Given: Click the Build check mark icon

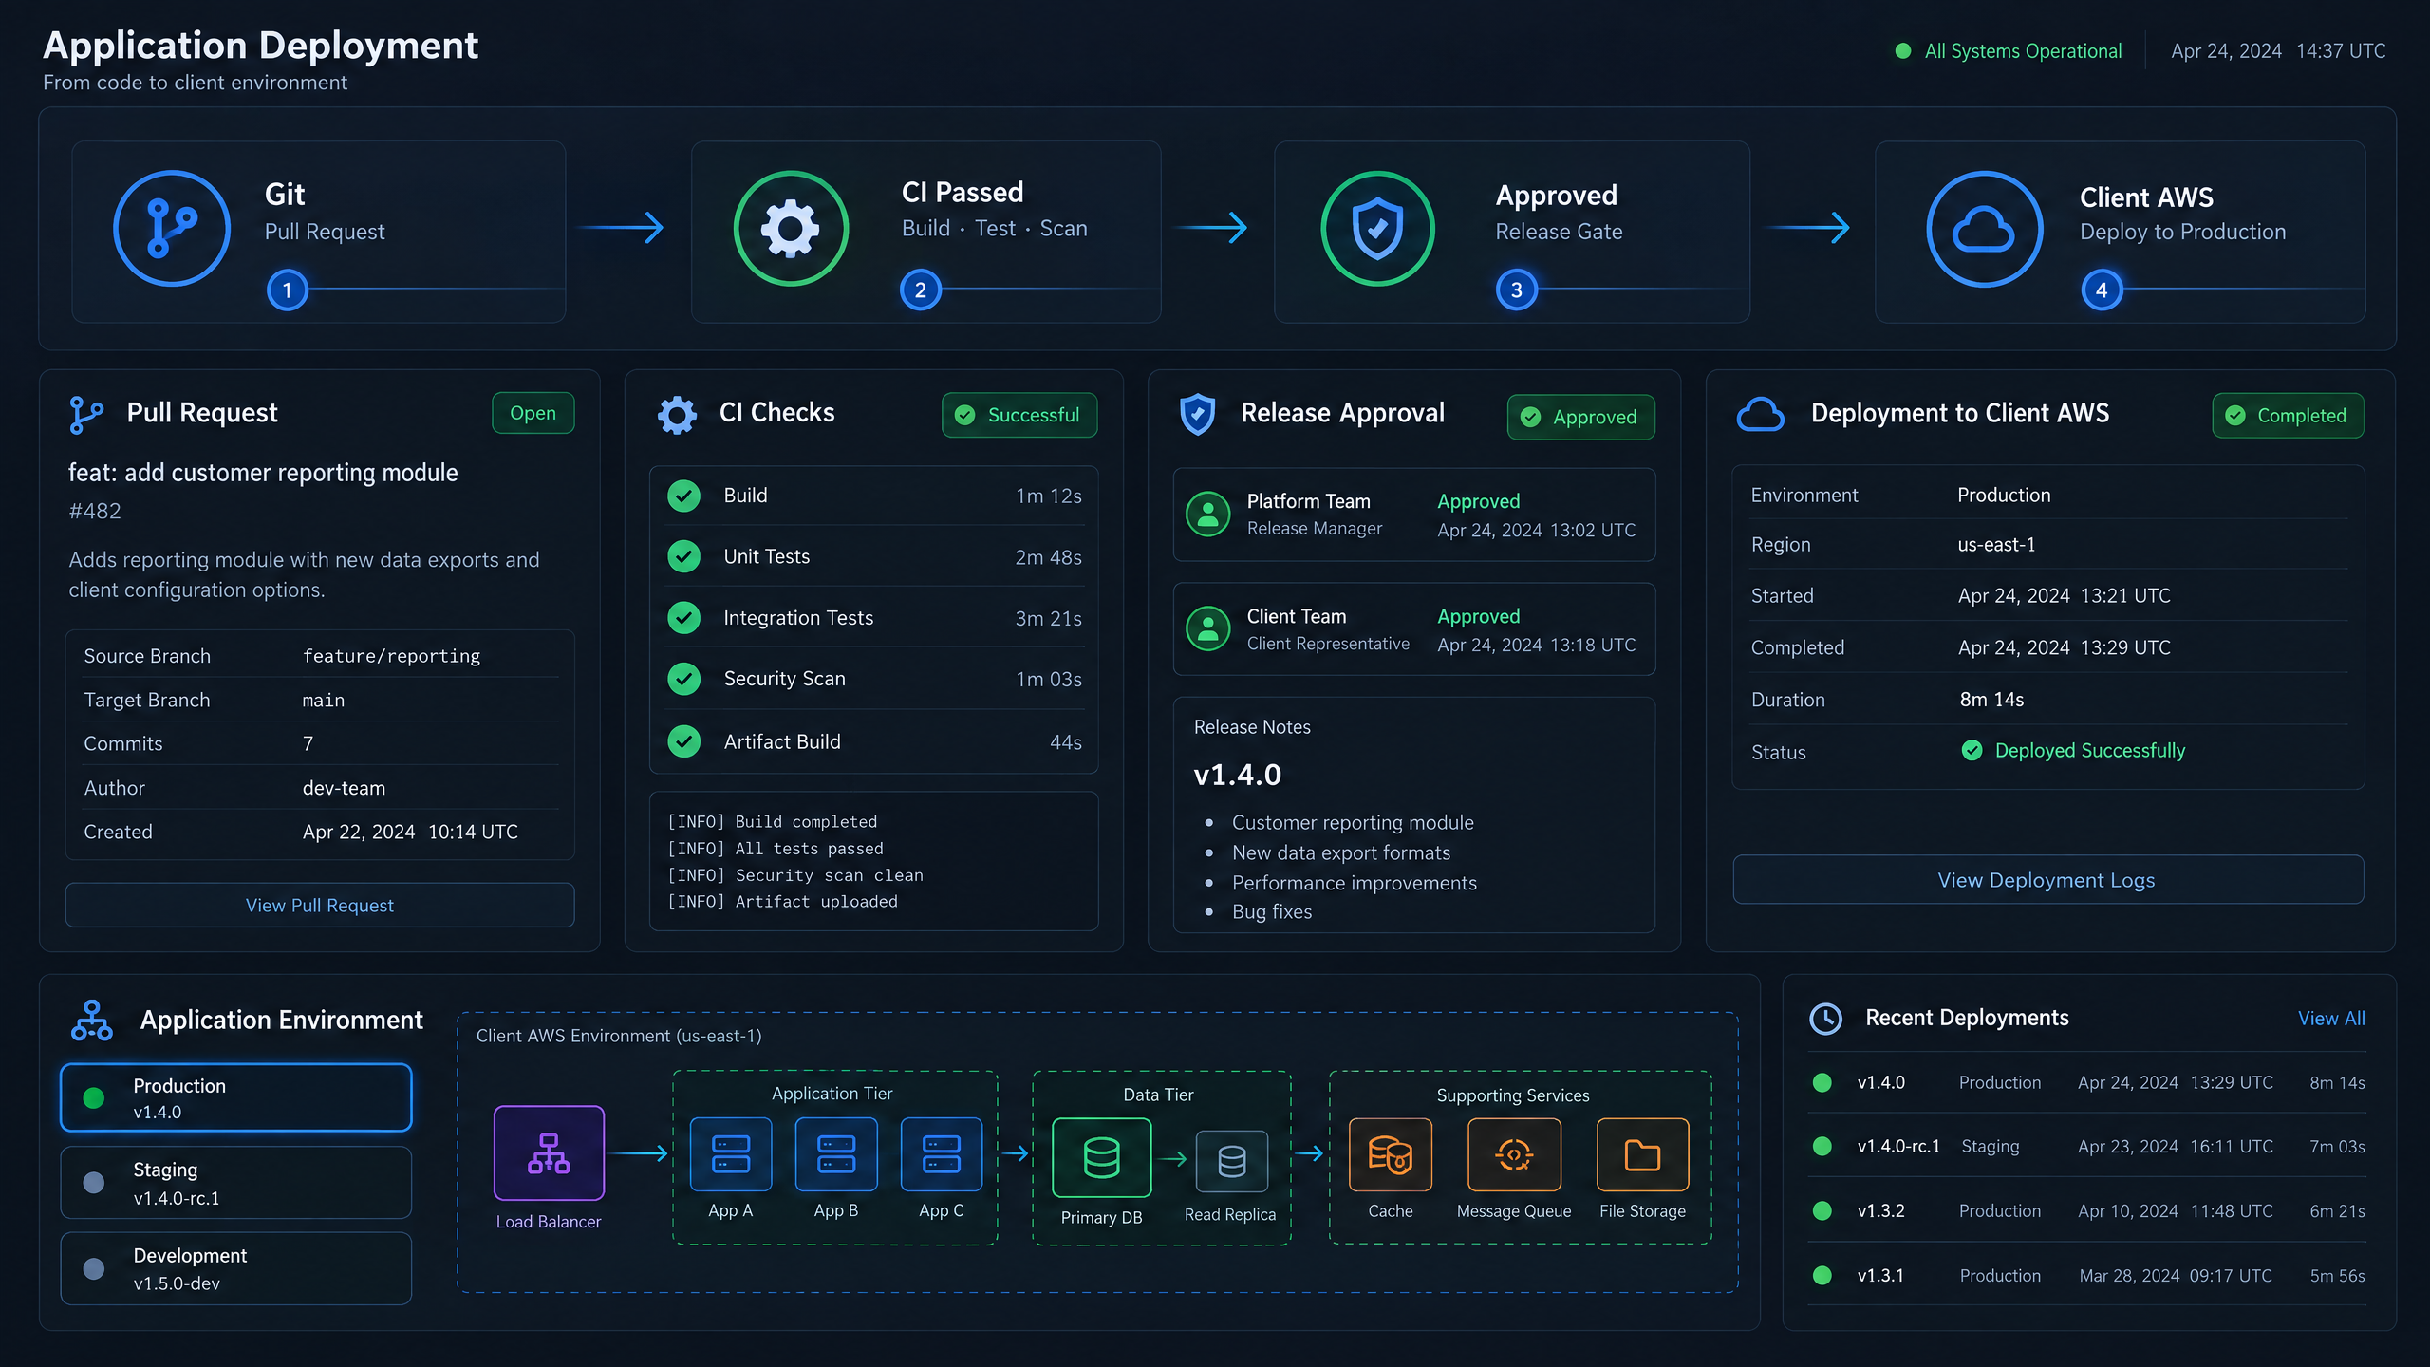Looking at the screenshot, I should tap(683, 496).
